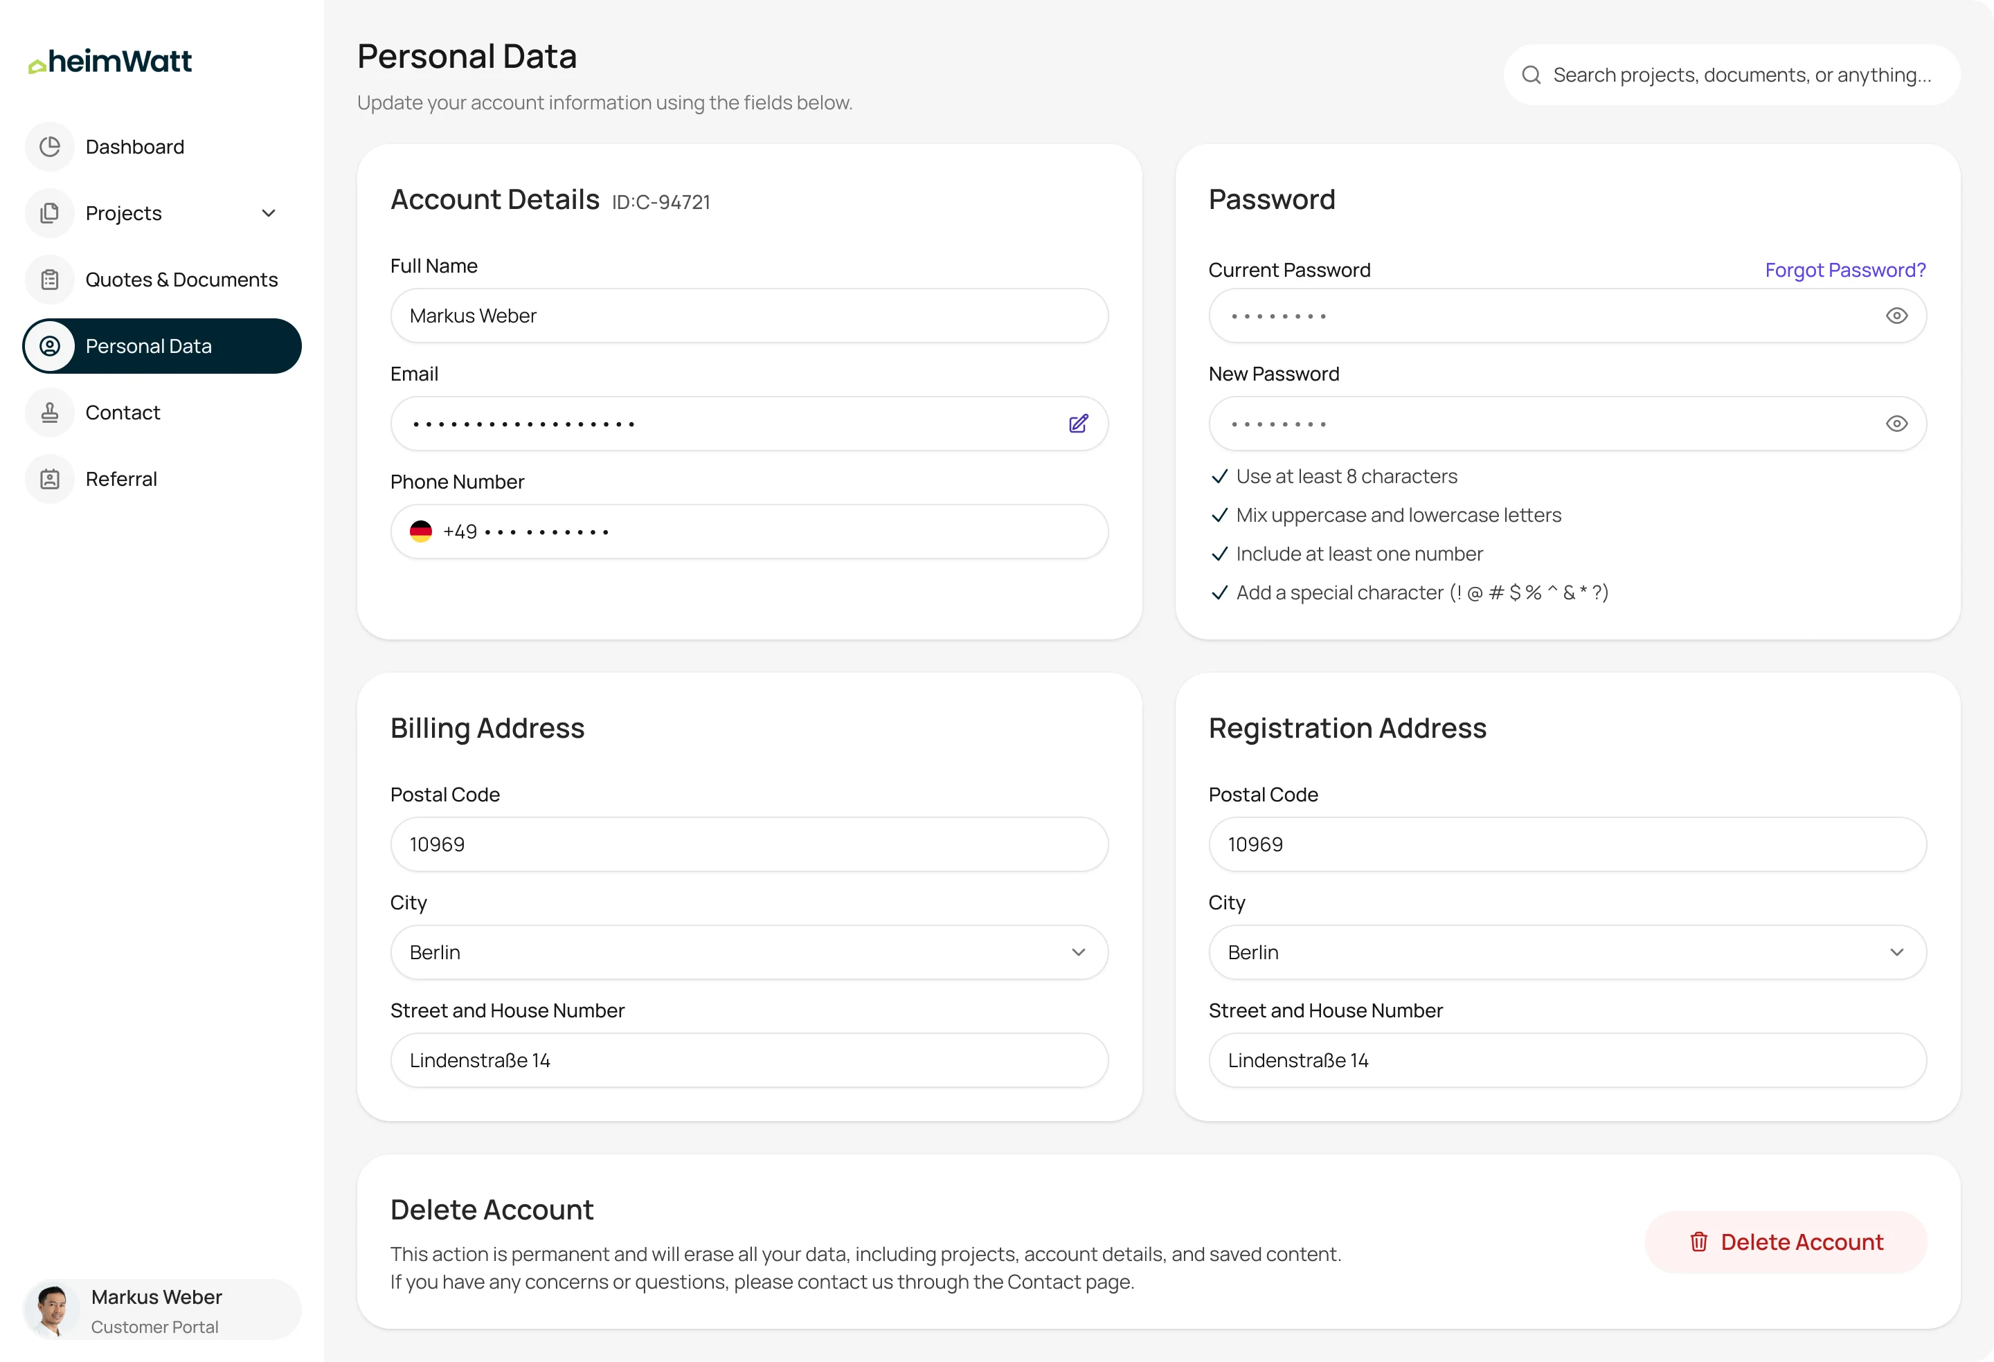Reveal the New Password with eye icon

(x=1897, y=424)
